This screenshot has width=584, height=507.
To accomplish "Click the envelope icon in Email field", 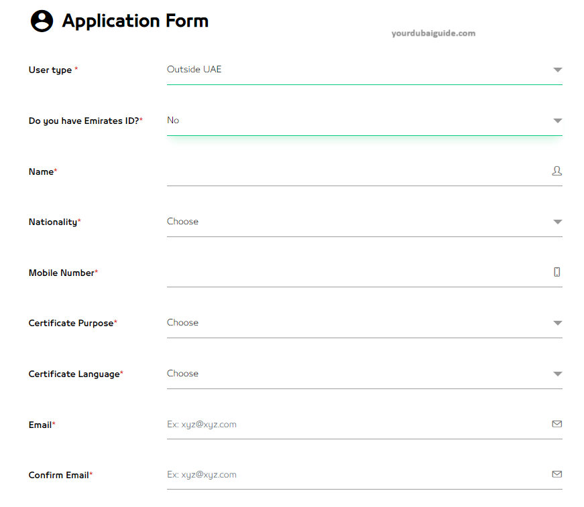I will click(557, 424).
